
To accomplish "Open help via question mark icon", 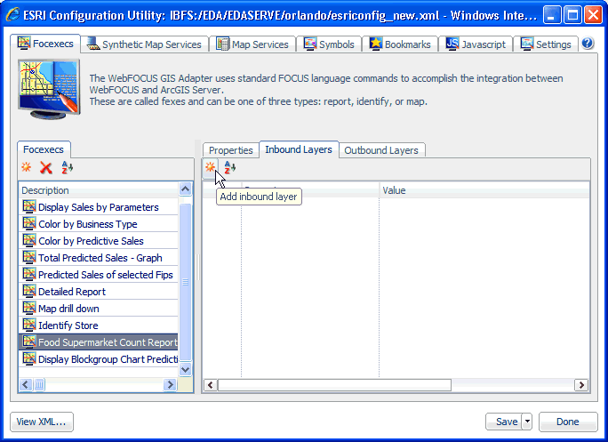I will 588,43.
